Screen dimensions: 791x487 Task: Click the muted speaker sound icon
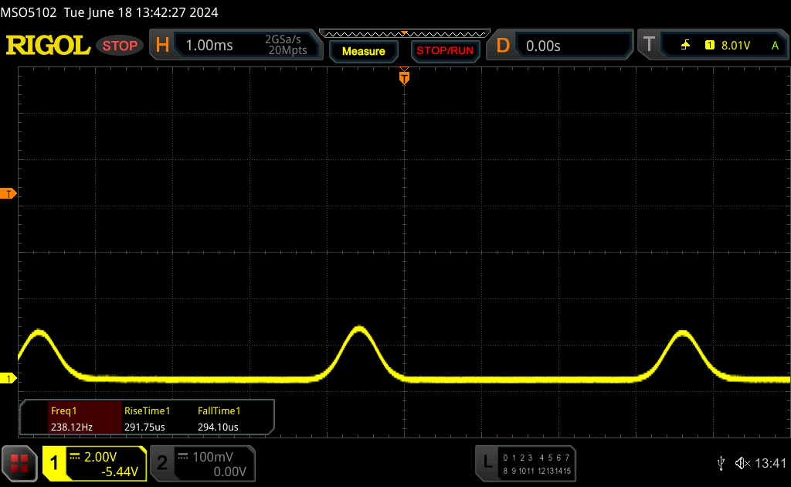pyautogui.click(x=742, y=463)
